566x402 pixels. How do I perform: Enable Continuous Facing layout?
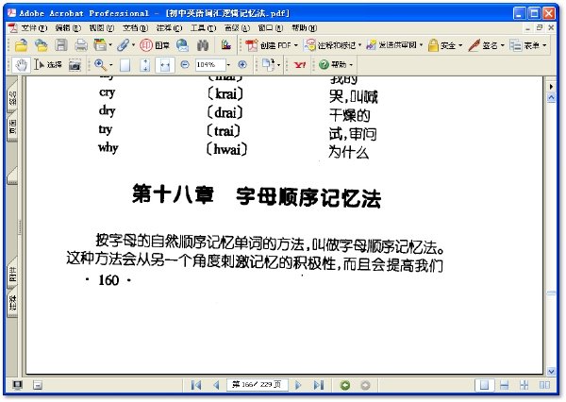pyautogui.click(x=524, y=385)
